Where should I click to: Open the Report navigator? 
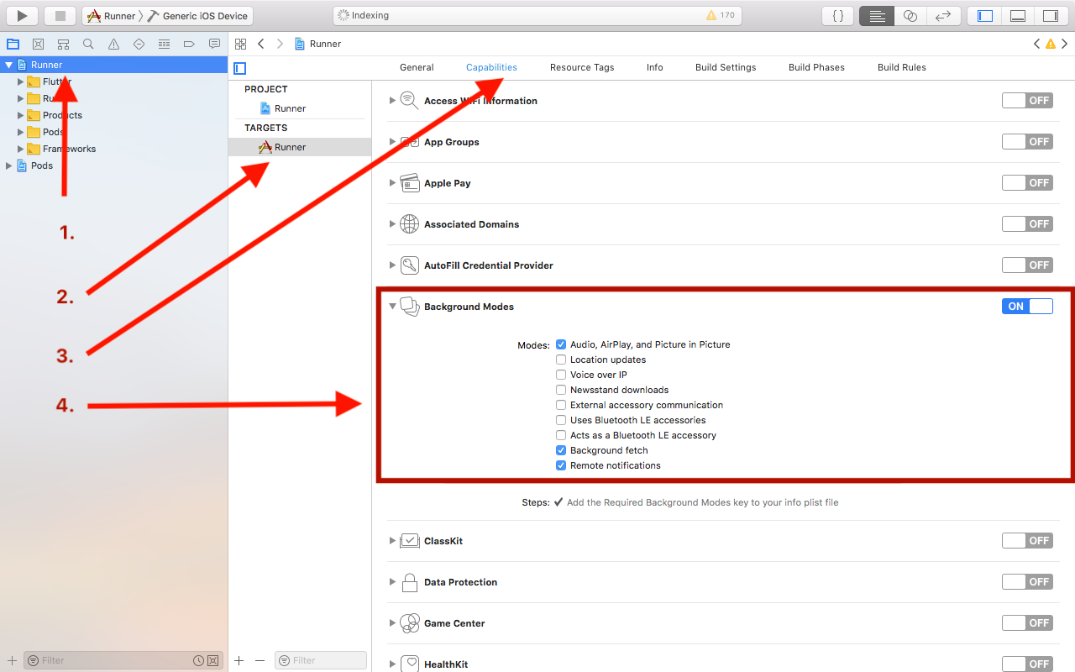click(x=214, y=44)
